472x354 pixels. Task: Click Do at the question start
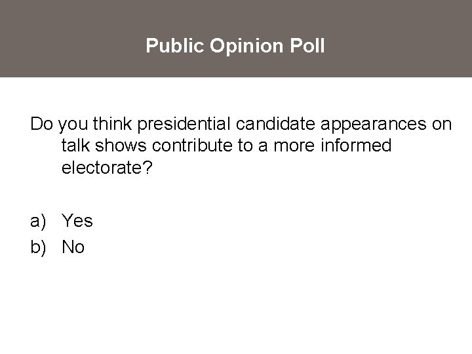(42, 124)
